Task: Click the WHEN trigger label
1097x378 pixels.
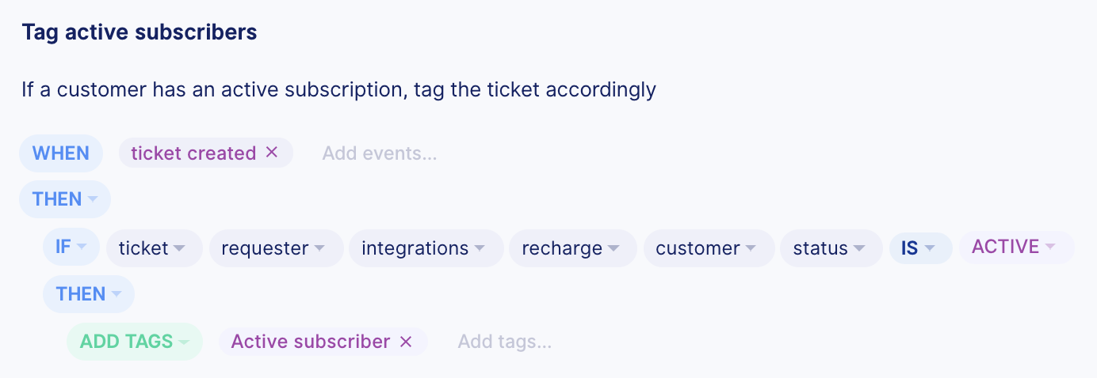Action: point(61,153)
